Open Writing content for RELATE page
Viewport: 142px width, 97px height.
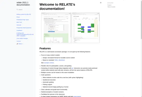click(x=24, y=14)
